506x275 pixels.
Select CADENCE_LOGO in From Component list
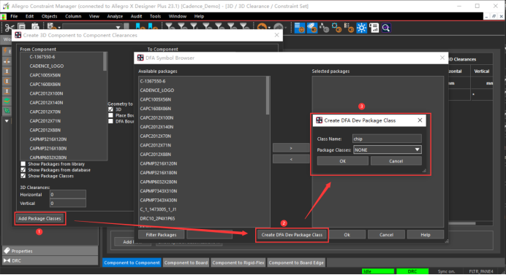[x=47, y=66]
